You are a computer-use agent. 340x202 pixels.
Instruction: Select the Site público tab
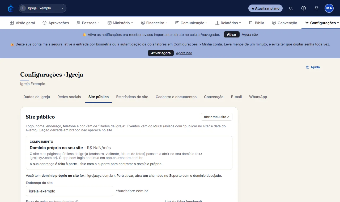pyautogui.click(x=99, y=97)
